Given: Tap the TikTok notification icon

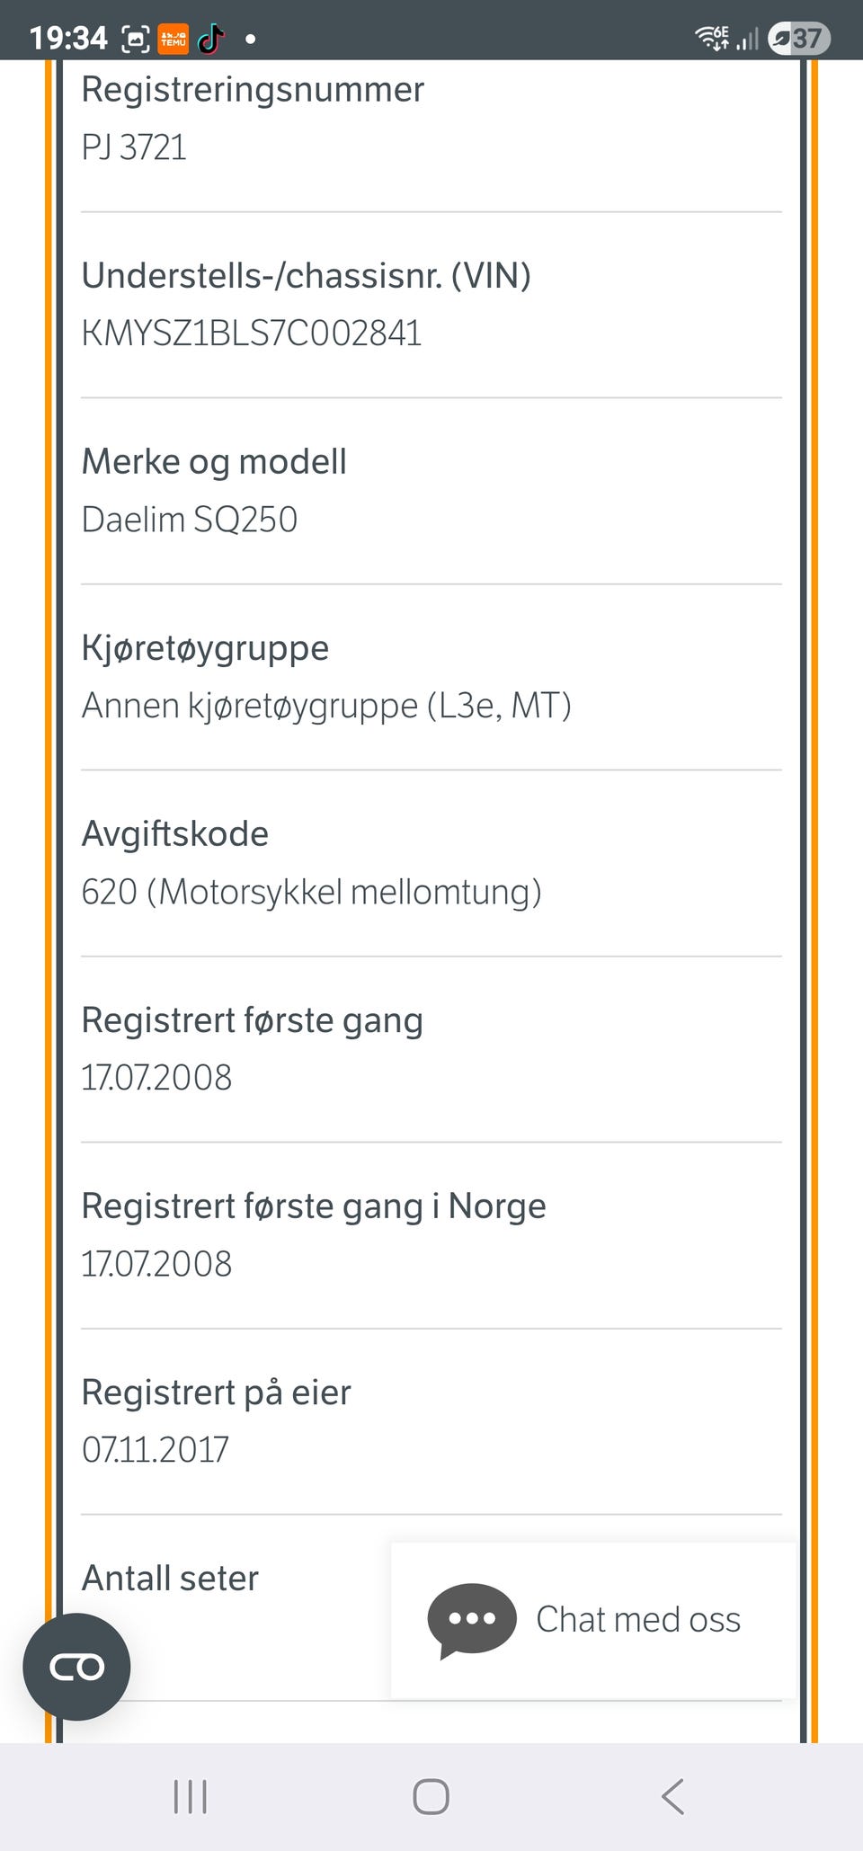Looking at the screenshot, I should click(210, 39).
